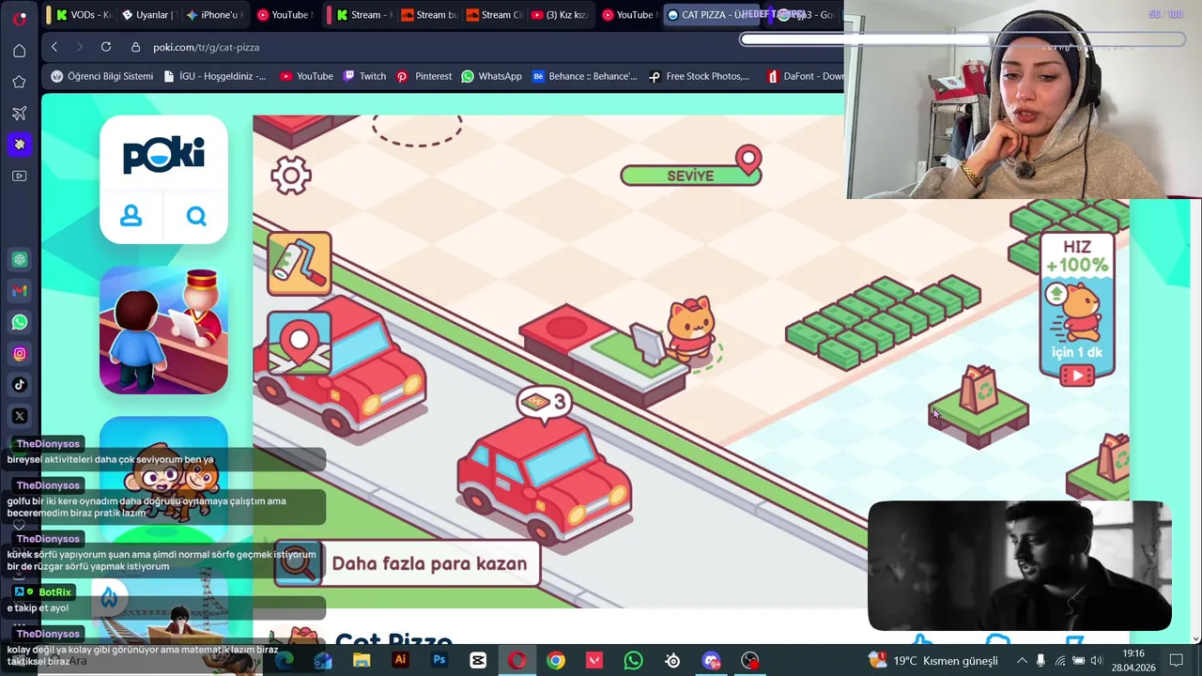Open X (Twitter) in the Opera sidebar
The height and width of the screenshot is (676, 1202).
pos(20,416)
